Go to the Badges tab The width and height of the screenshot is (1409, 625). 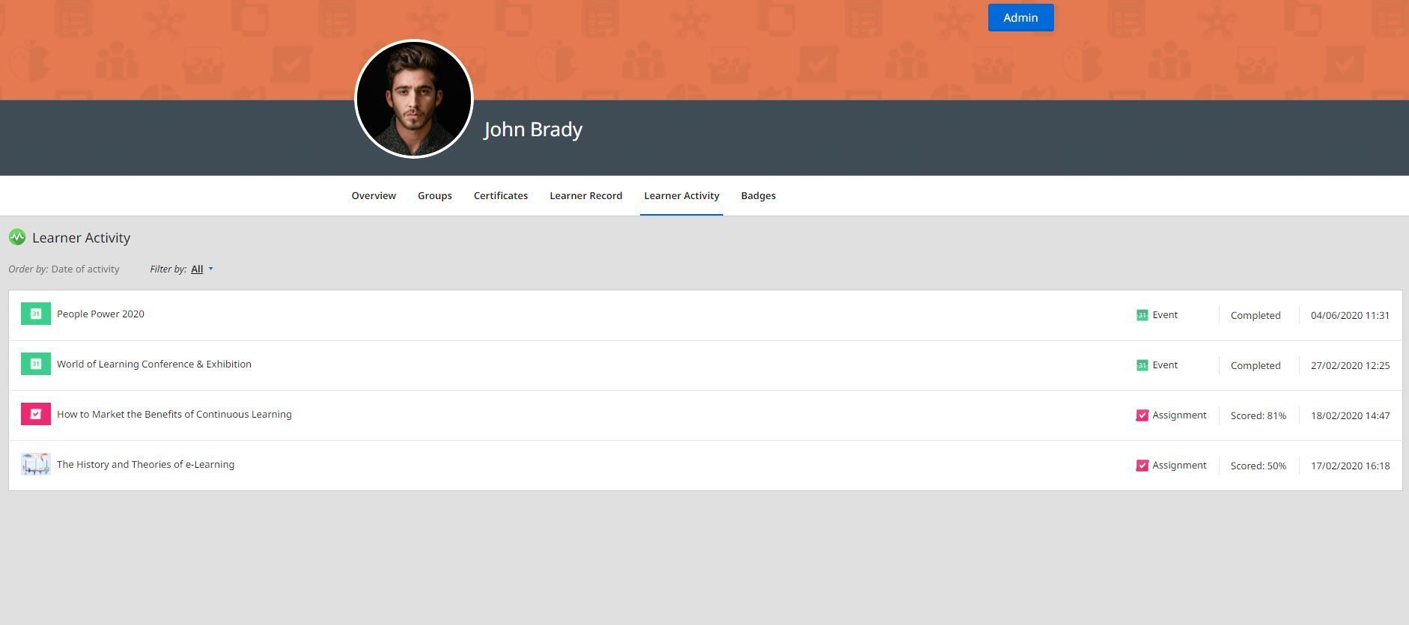(x=758, y=195)
